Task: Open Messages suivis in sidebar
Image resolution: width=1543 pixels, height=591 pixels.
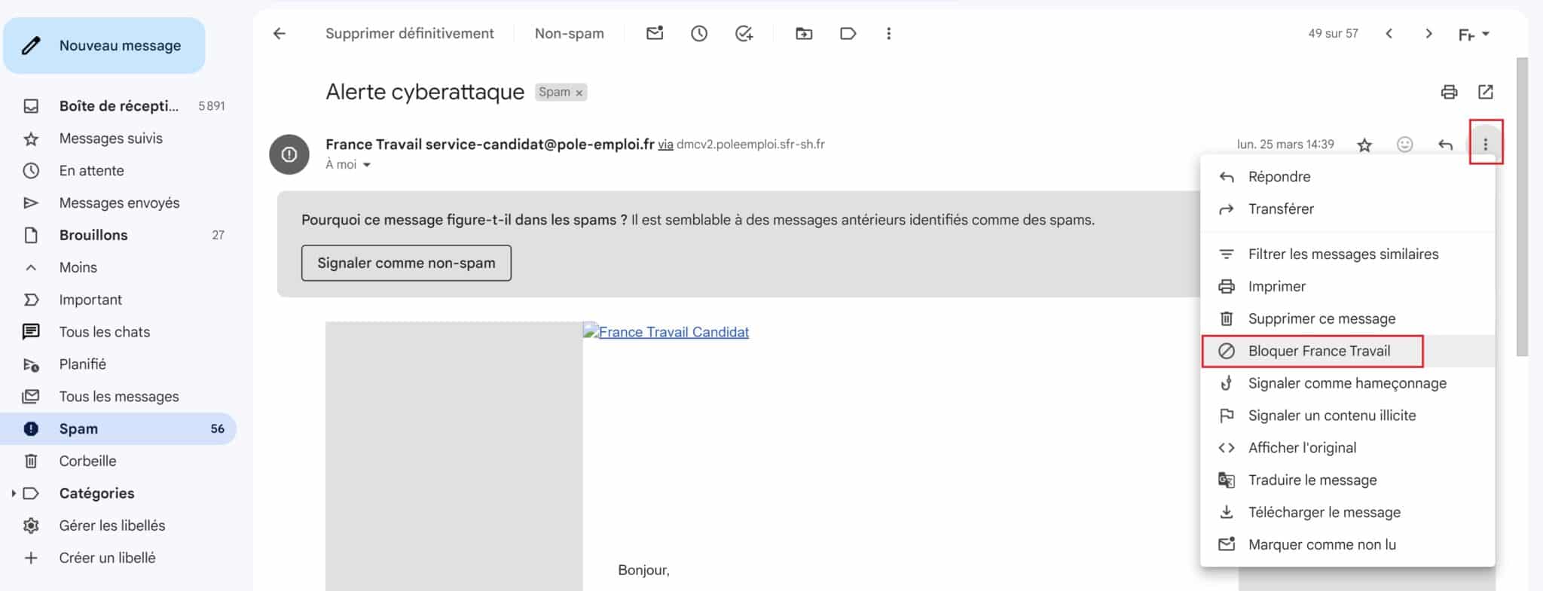Action: (x=119, y=139)
